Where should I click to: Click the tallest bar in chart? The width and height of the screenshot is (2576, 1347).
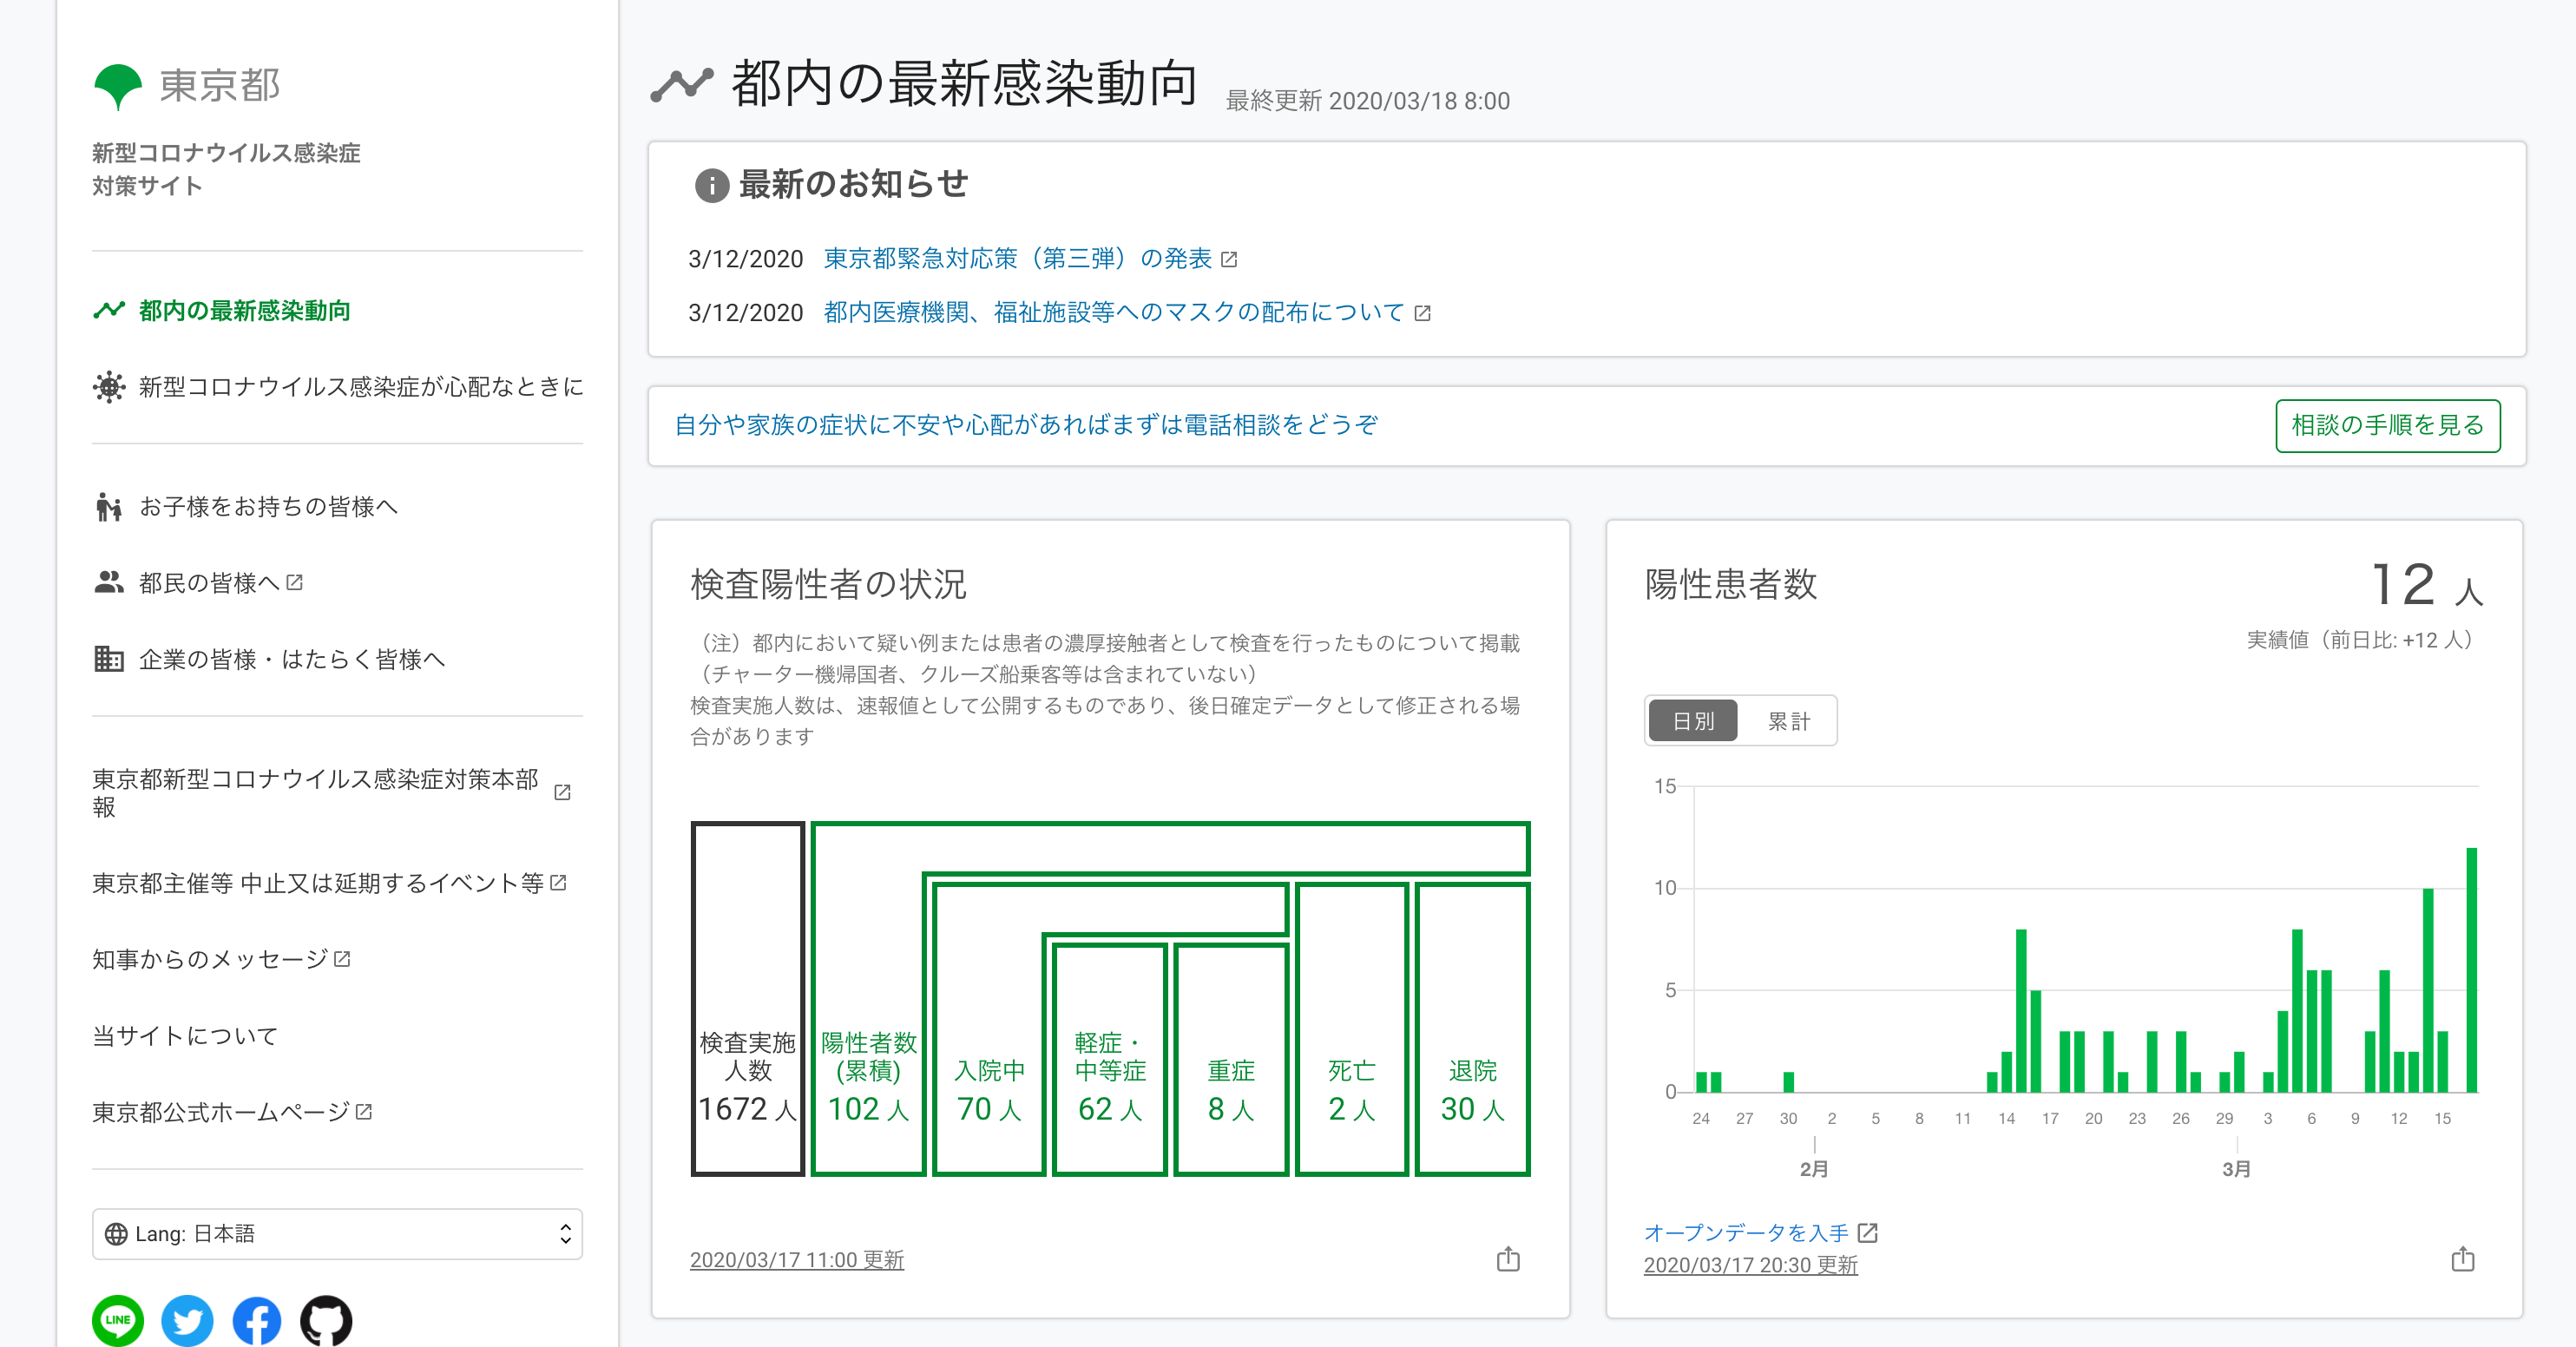pos(2471,970)
